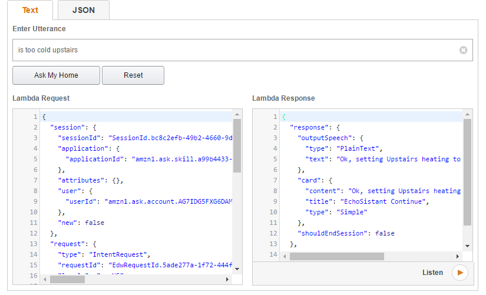Click "type": "PlainText" line in response

(x=343, y=148)
